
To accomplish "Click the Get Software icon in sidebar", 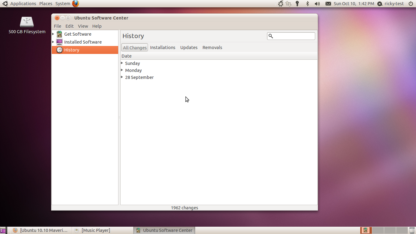I will tap(59, 34).
